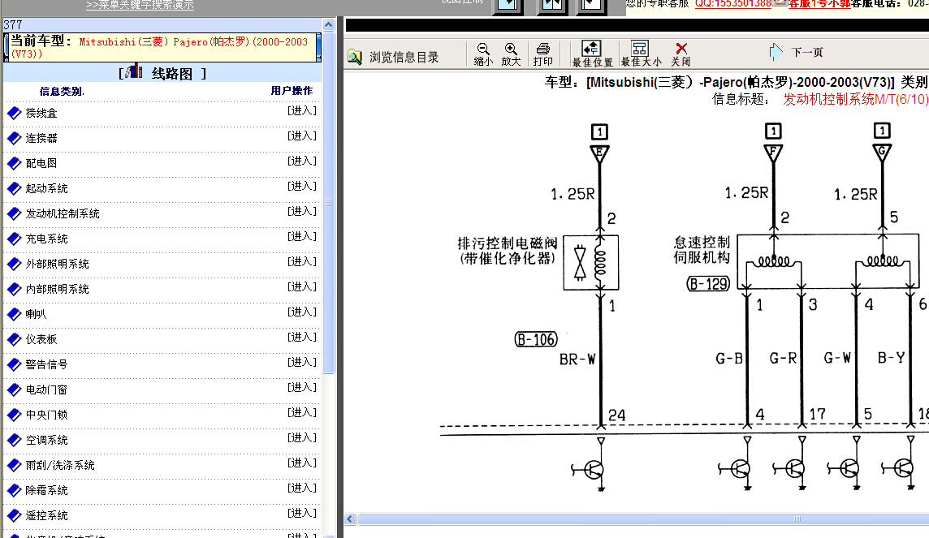The image size is (929, 538).
Task: Click the current vehicle model text box
Action: tap(163, 47)
